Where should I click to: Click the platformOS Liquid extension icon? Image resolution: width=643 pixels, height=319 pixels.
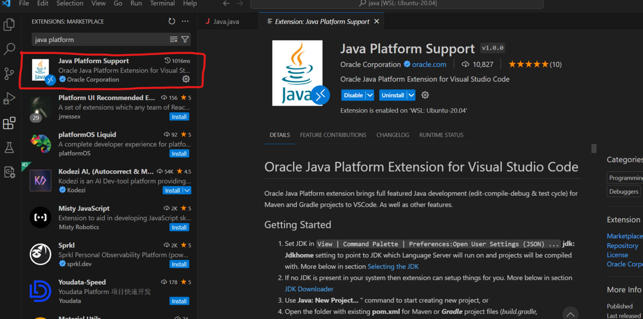pos(40,144)
